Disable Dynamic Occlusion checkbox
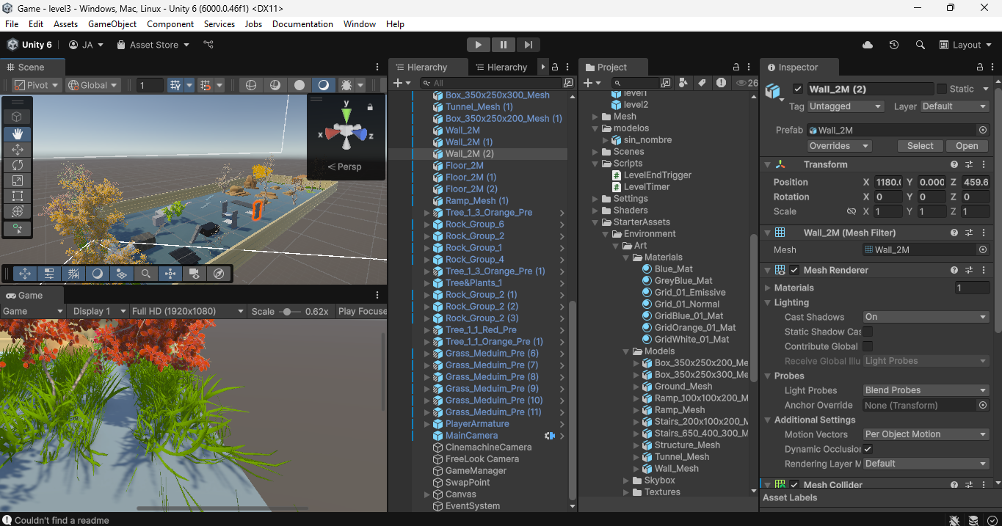1002x526 pixels. pos(868,449)
